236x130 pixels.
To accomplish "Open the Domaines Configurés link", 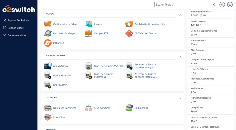I will click(65, 108).
